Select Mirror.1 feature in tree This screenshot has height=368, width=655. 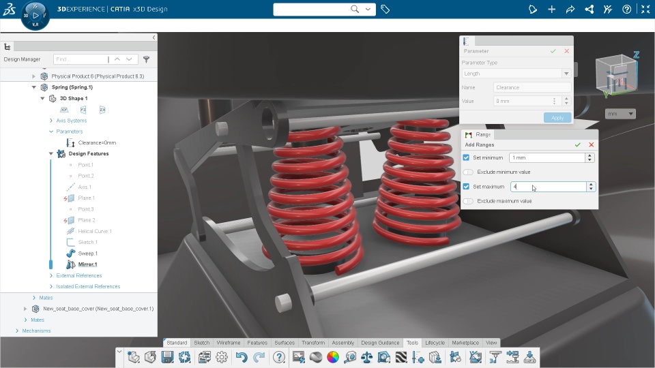click(x=87, y=264)
